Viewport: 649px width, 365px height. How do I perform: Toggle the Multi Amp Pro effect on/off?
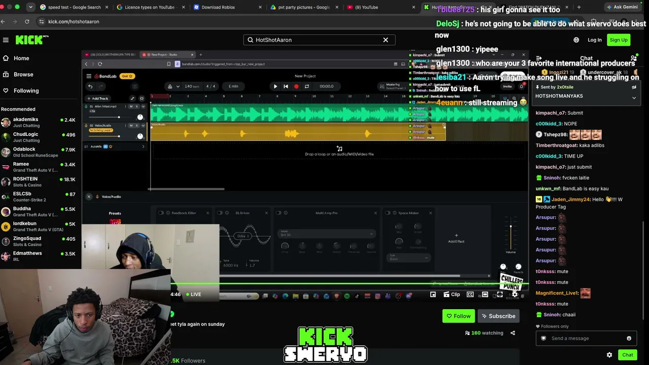(x=279, y=213)
